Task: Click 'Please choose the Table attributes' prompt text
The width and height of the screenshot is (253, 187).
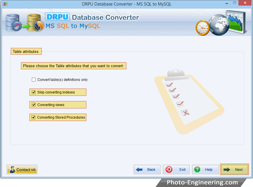Action: pos(74,66)
